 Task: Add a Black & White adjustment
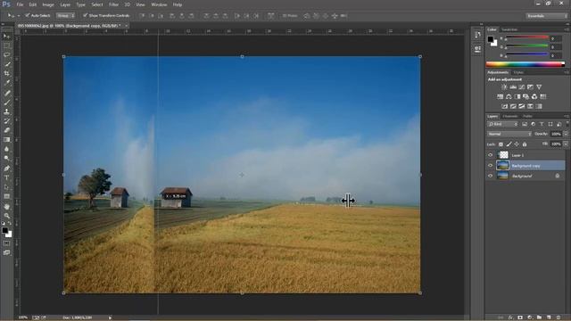(517, 96)
